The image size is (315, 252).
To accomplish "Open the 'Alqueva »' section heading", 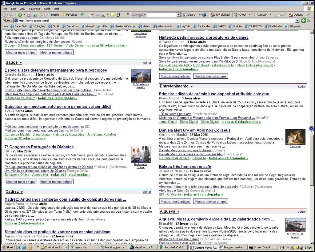I will pyautogui.click(x=169, y=211).
